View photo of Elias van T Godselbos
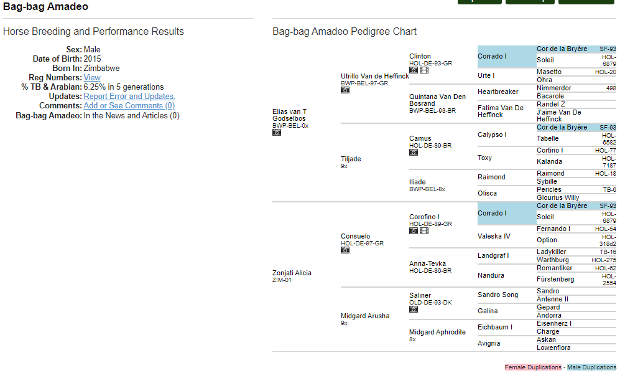620x383 pixels. click(277, 133)
